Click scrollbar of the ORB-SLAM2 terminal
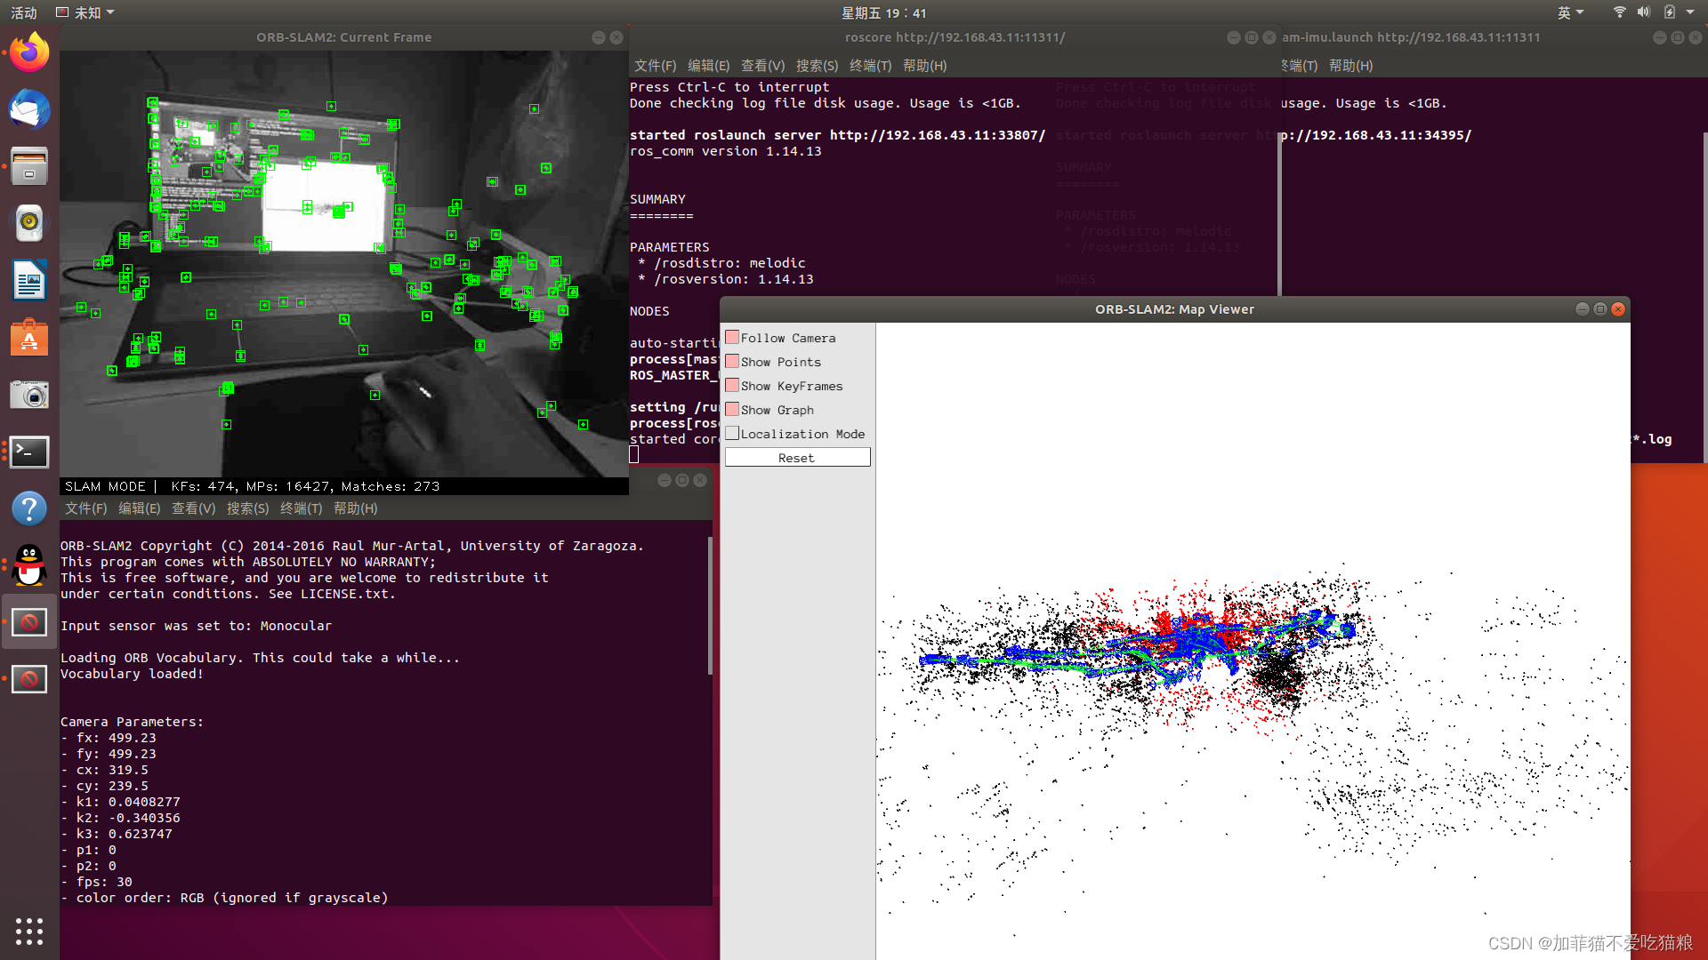 click(709, 604)
